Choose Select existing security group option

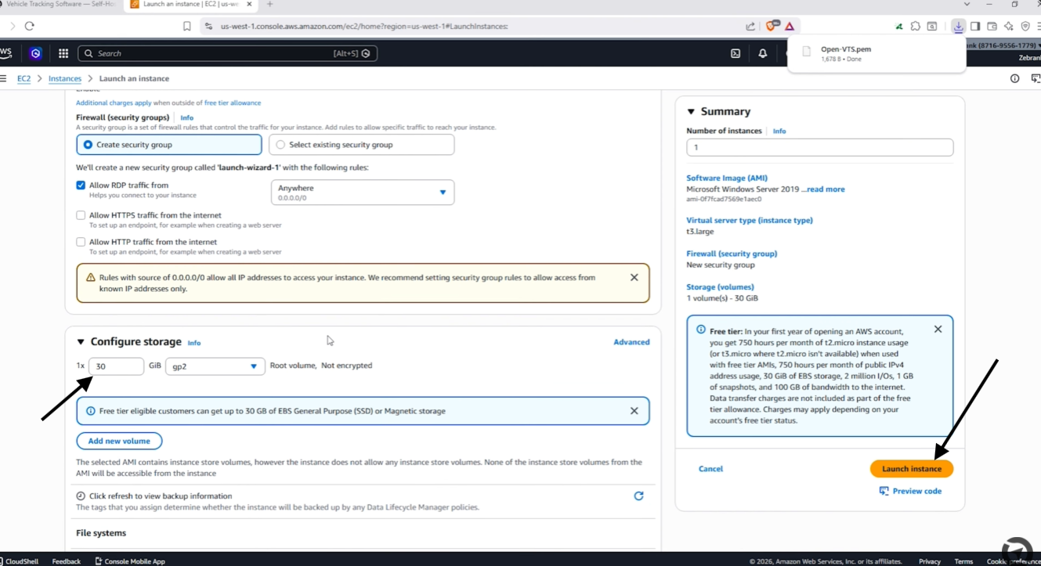click(361, 145)
